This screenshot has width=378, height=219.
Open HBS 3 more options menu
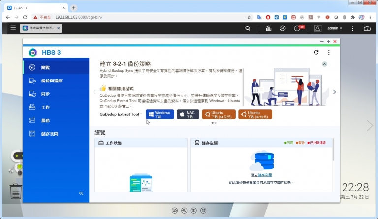pyautogui.click(x=329, y=52)
